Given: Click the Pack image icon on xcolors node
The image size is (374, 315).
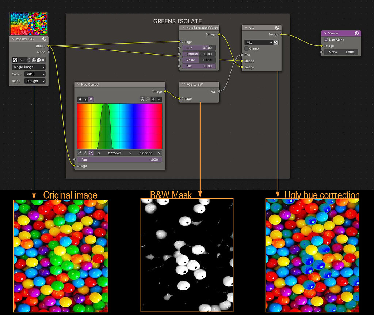Looking at the screenshot, I should (x=38, y=60).
